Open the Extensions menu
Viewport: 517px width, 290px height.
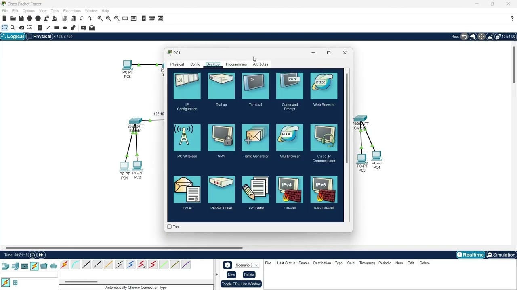point(72,11)
